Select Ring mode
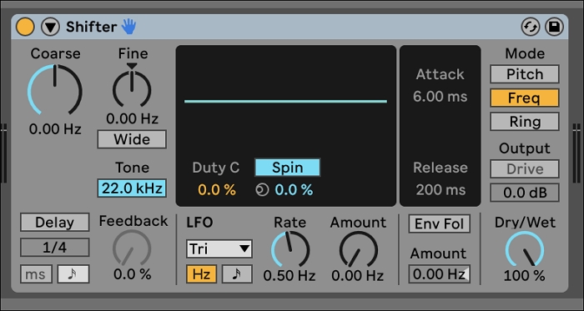The height and width of the screenshot is (311, 584). pyautogui.click(x=525, y=122)
